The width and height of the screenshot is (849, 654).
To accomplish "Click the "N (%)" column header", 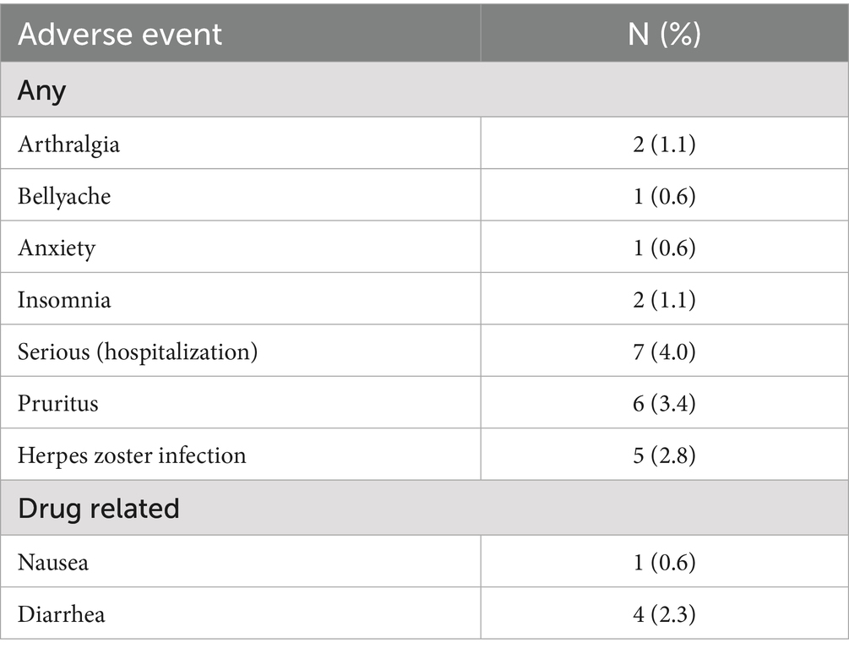I will (x=663, y=34).
